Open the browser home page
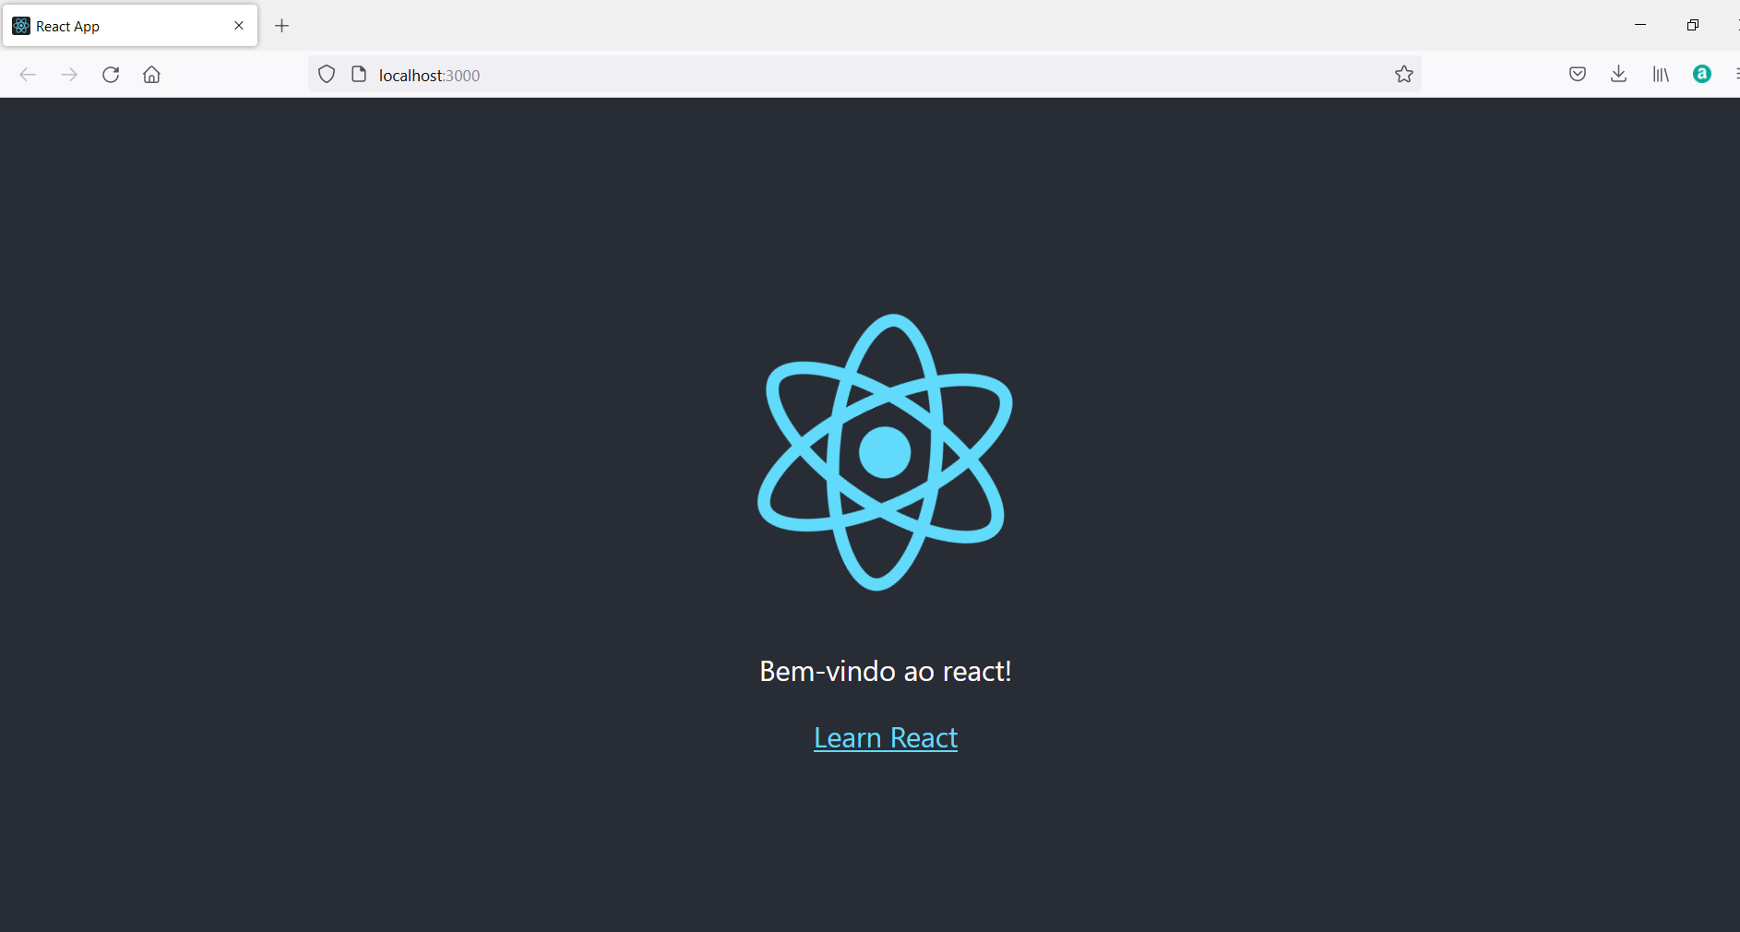This screenshot has height=932, width=1740. [x=151, y=75]
